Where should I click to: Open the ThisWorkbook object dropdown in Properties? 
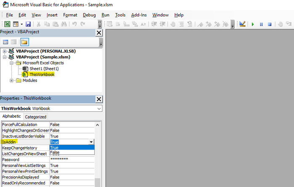tap(99, 108)
